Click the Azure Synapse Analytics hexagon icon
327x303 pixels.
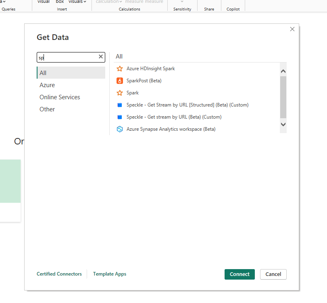[120, 129]
